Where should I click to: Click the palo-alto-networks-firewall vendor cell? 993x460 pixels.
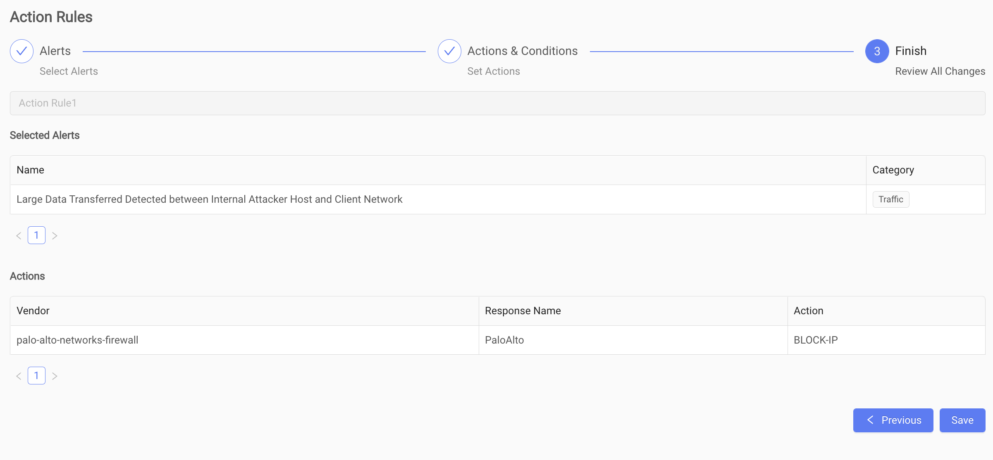[244, 340]
